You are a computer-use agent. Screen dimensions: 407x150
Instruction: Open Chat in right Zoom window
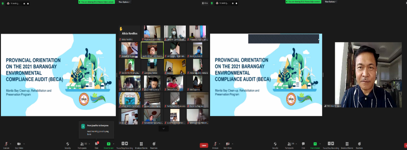pyautogui.click(x=303, y=145)
